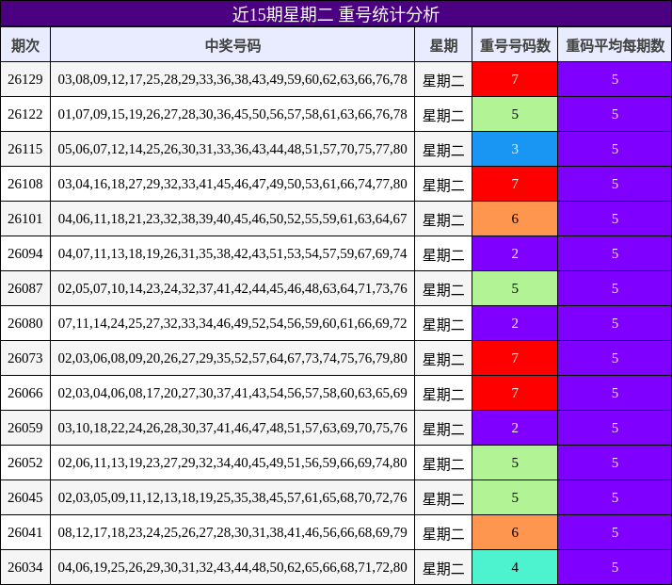Select winning numbers of issue 26045
The height and width of the screenshot is (585, 672).
click(x=232, y=497)
